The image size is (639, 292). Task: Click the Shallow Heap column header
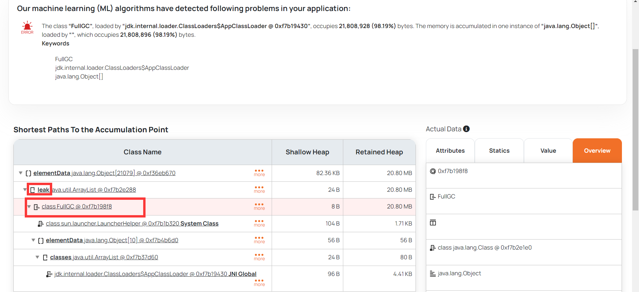(x=307, y=152)
